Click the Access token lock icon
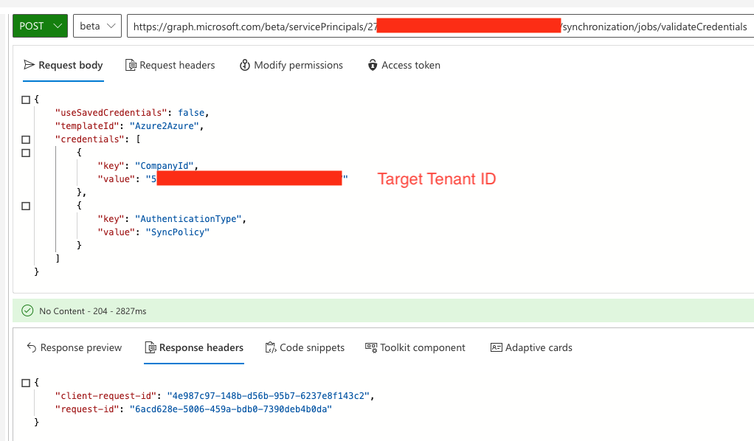The height and width of the screenshot is (441, 754). pos(373,65)
